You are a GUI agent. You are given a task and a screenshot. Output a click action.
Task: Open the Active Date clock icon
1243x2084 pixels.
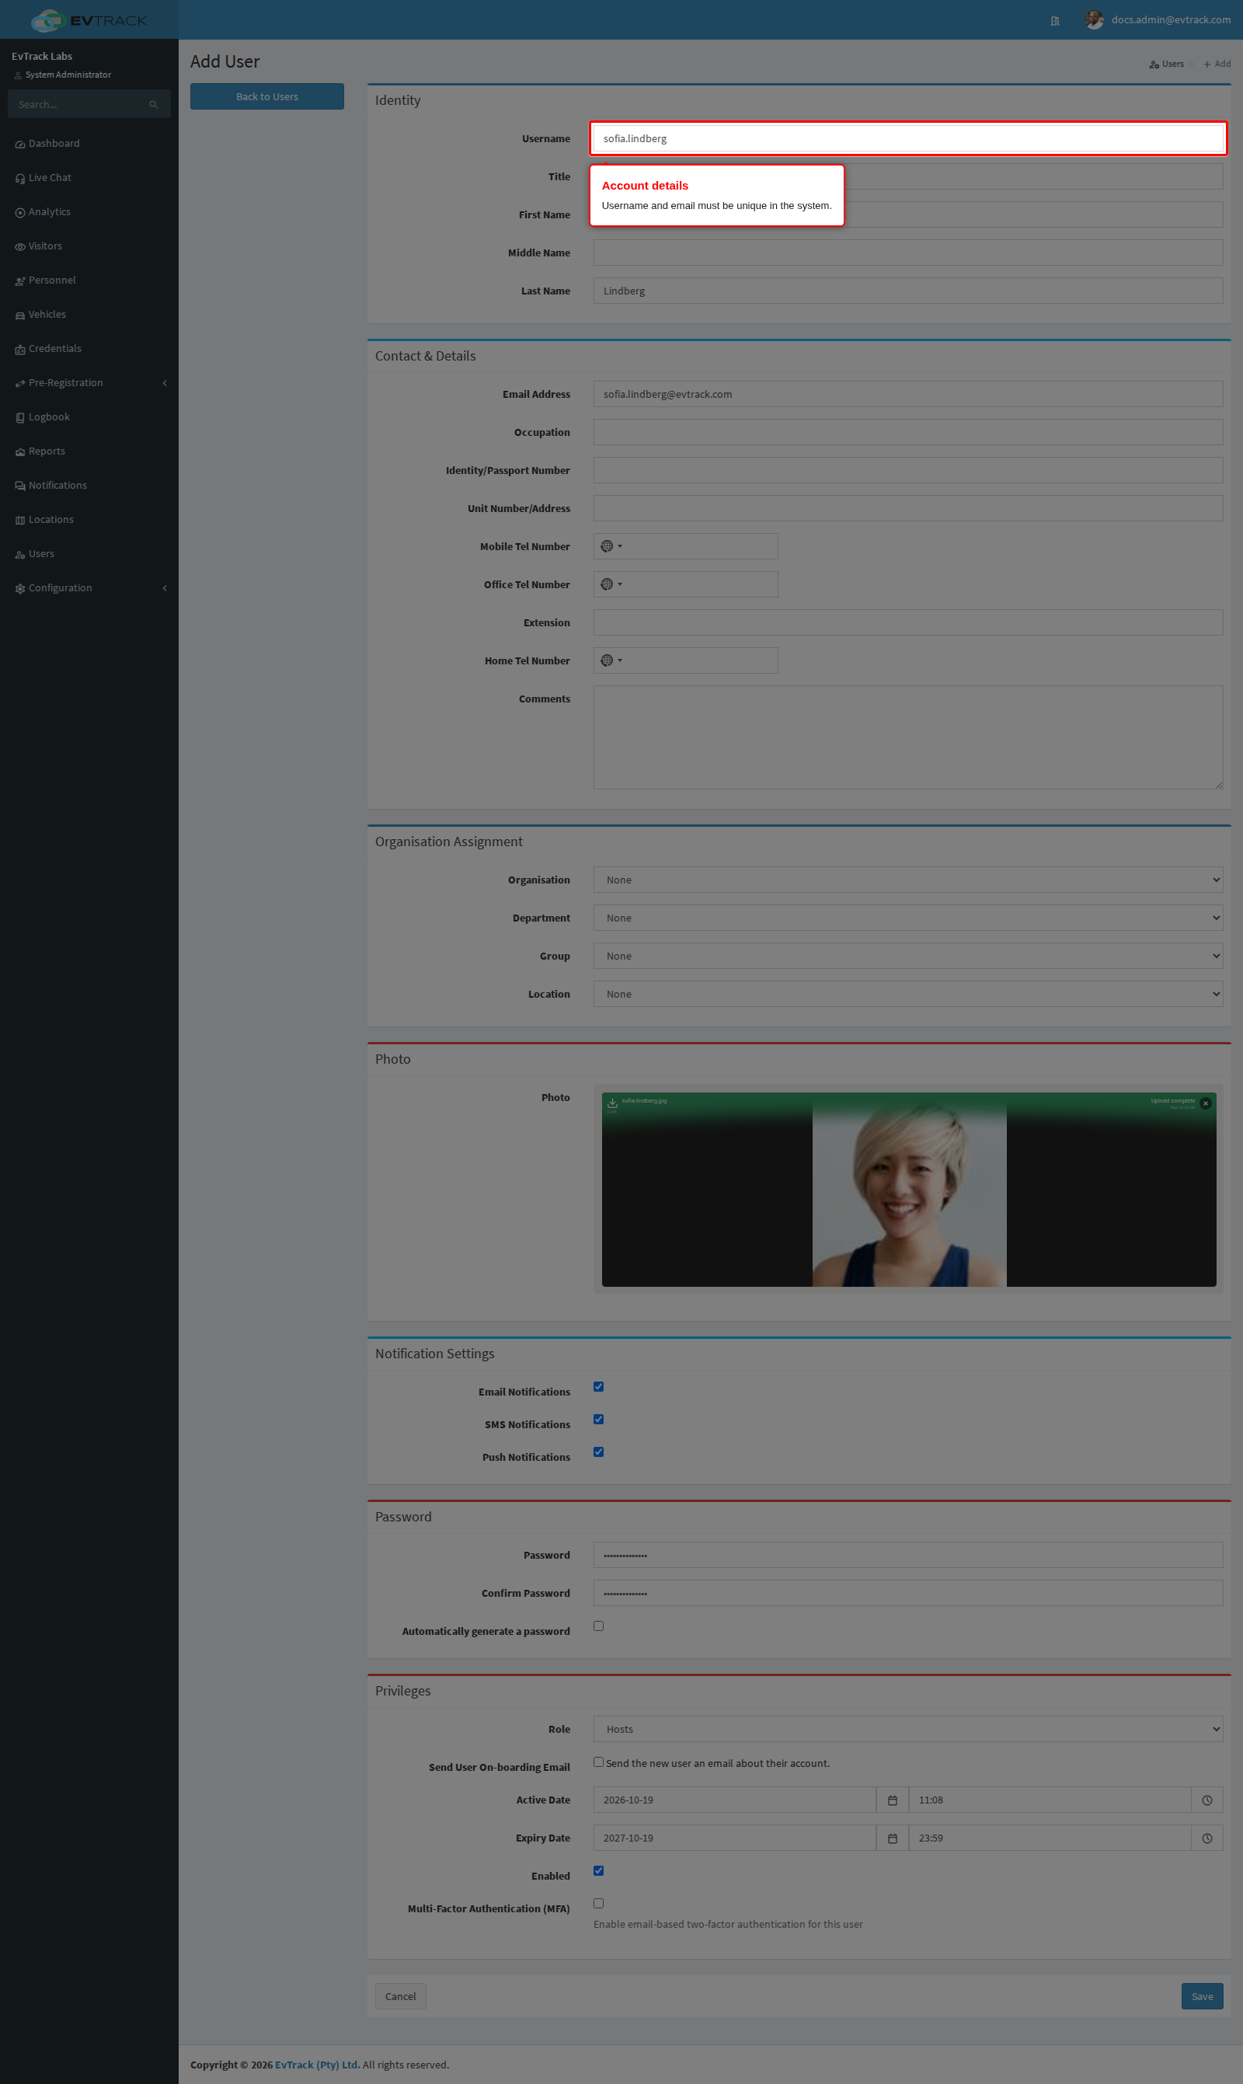pyautogui.click(x=1208, y=1800)
